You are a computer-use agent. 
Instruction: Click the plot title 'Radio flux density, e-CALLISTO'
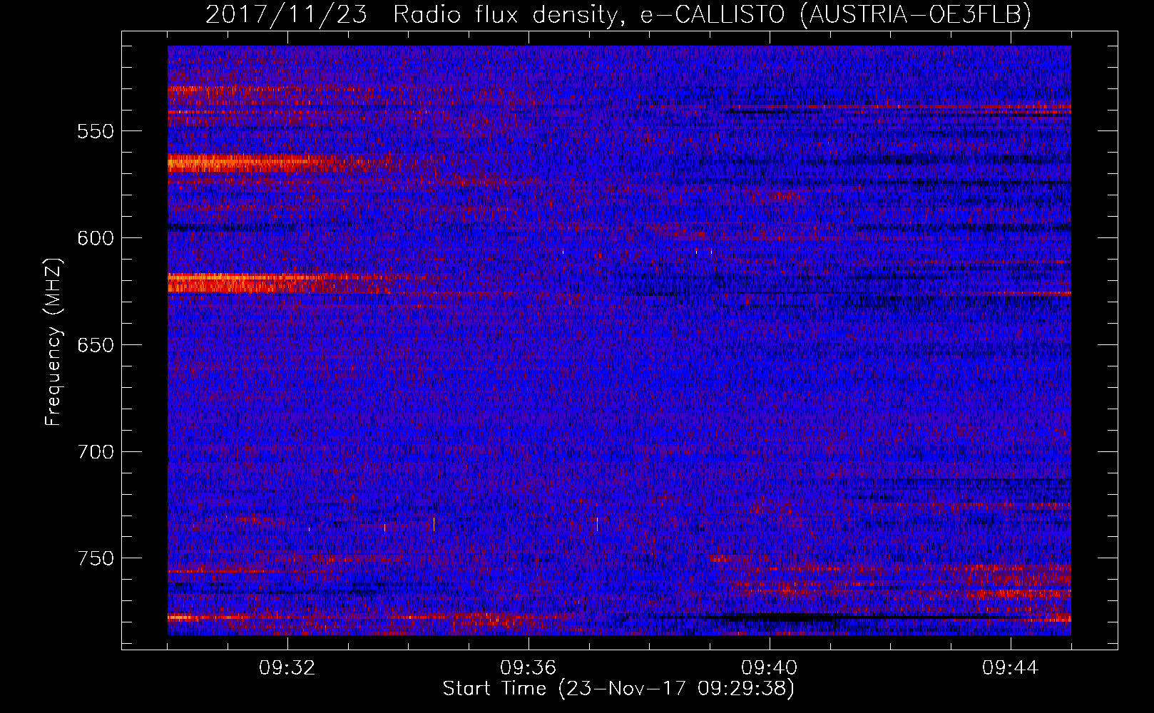coord(588,14)
